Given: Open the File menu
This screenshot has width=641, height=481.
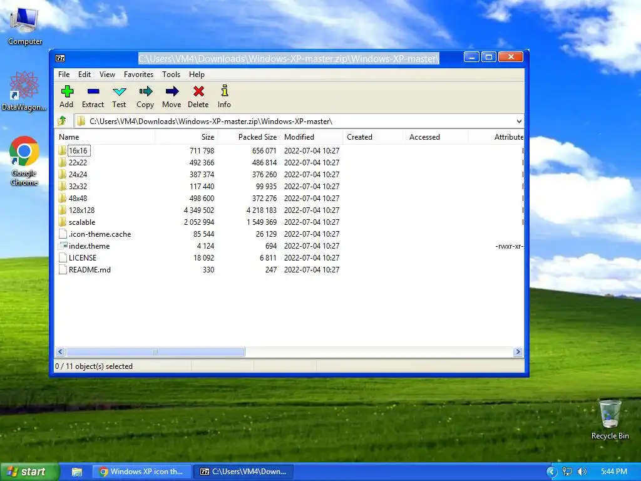Looking at the screenshot, I should click(x=64, y=75).
